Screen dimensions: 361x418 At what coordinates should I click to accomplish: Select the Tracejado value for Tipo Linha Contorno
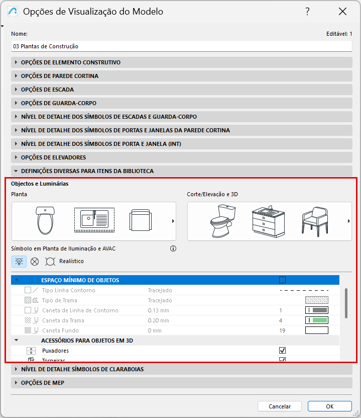(x=160, y=290)
